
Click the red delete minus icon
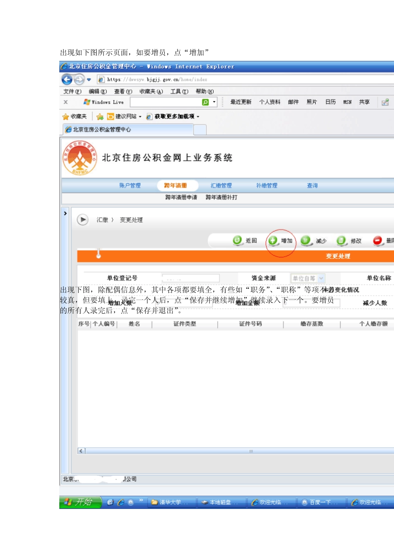pos(377,240)
